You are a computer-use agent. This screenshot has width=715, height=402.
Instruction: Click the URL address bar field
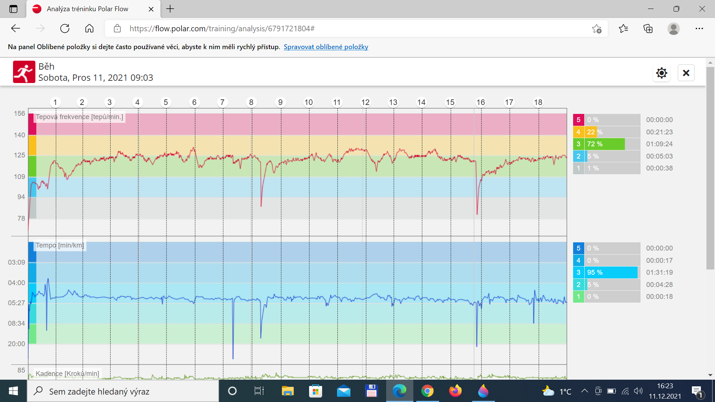pos(357,29)
